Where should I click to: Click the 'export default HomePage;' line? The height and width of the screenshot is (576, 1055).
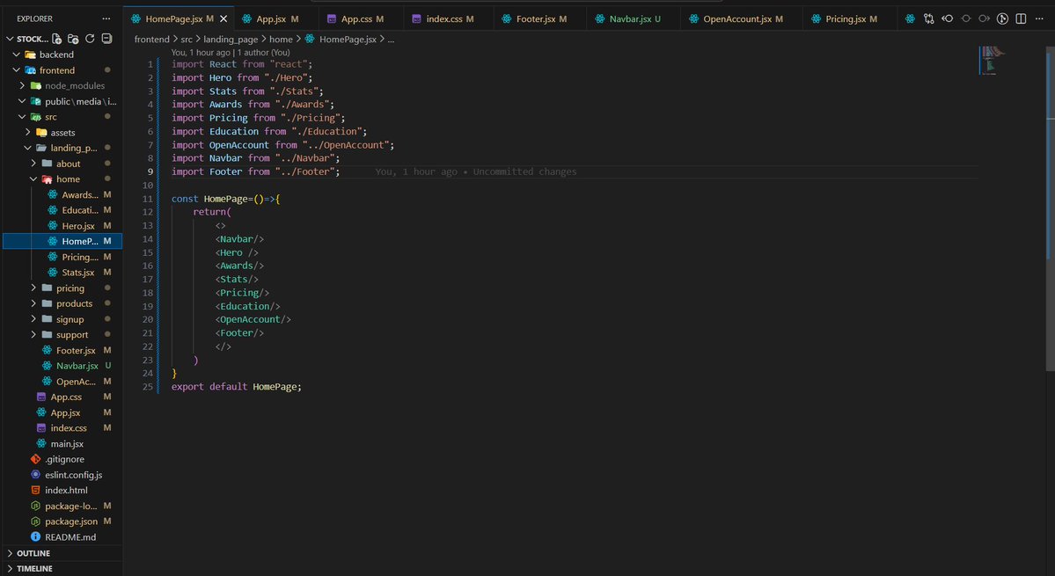click(x=237, y=386)
